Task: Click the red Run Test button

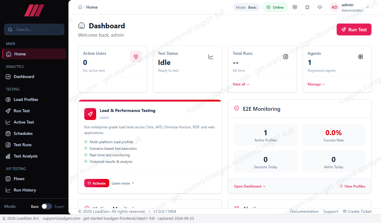Action: (354, 29)
